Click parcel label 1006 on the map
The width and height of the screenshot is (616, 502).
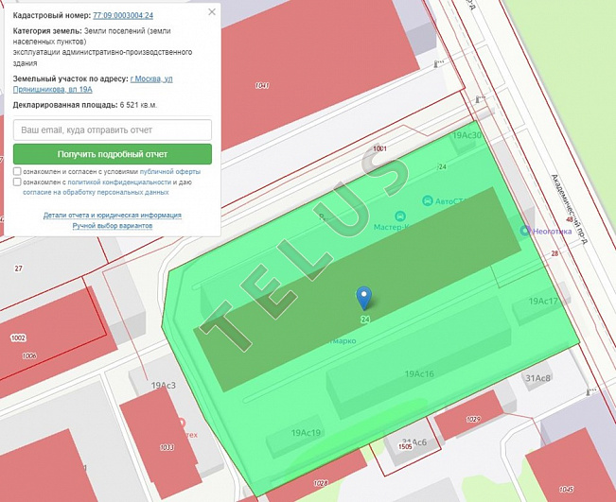point(29,356)
